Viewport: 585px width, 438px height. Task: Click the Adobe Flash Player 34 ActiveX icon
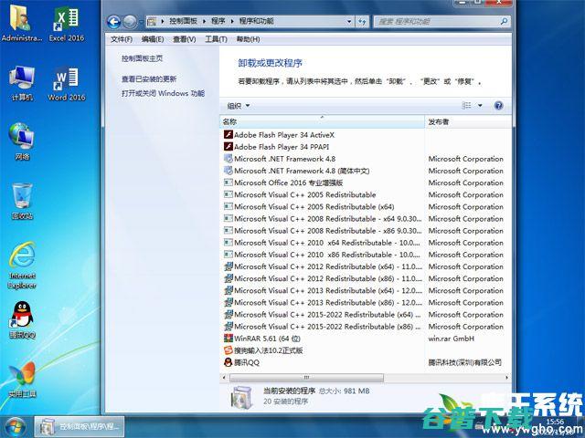pos(228,135)
